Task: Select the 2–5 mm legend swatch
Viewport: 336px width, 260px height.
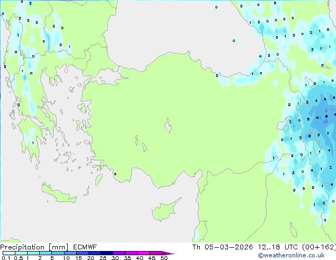Action: (x=46, y=253)
